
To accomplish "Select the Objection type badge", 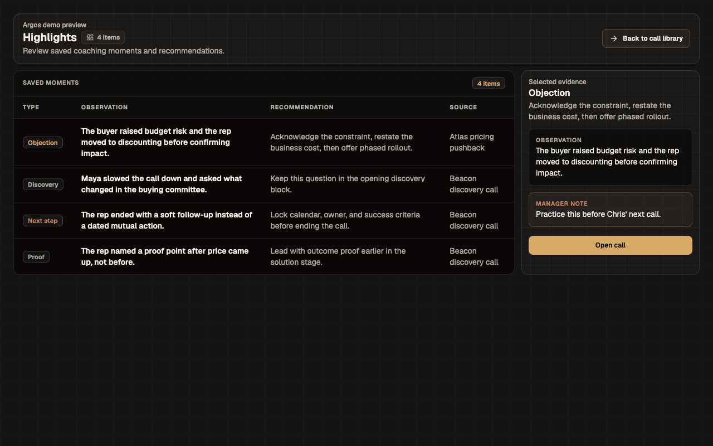I will (x=43, y=143).
